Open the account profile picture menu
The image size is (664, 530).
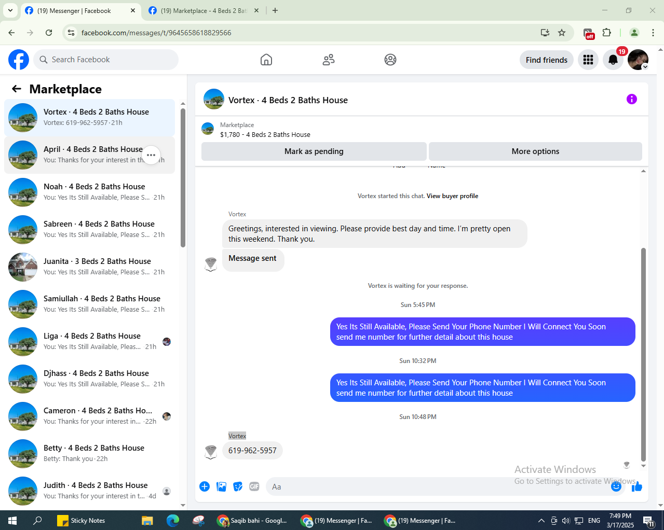(x=638, y=60)
